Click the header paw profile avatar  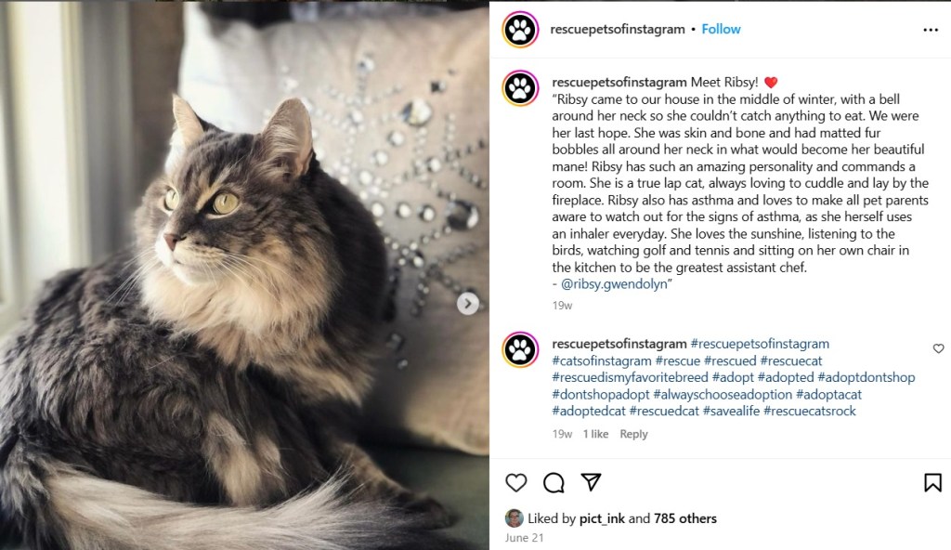520,29
